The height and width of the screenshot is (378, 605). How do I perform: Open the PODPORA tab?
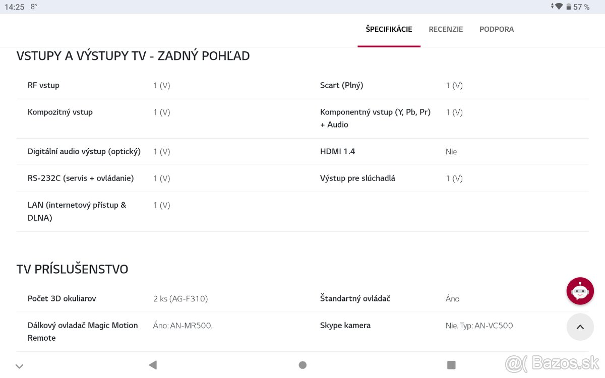click(497, 29)
